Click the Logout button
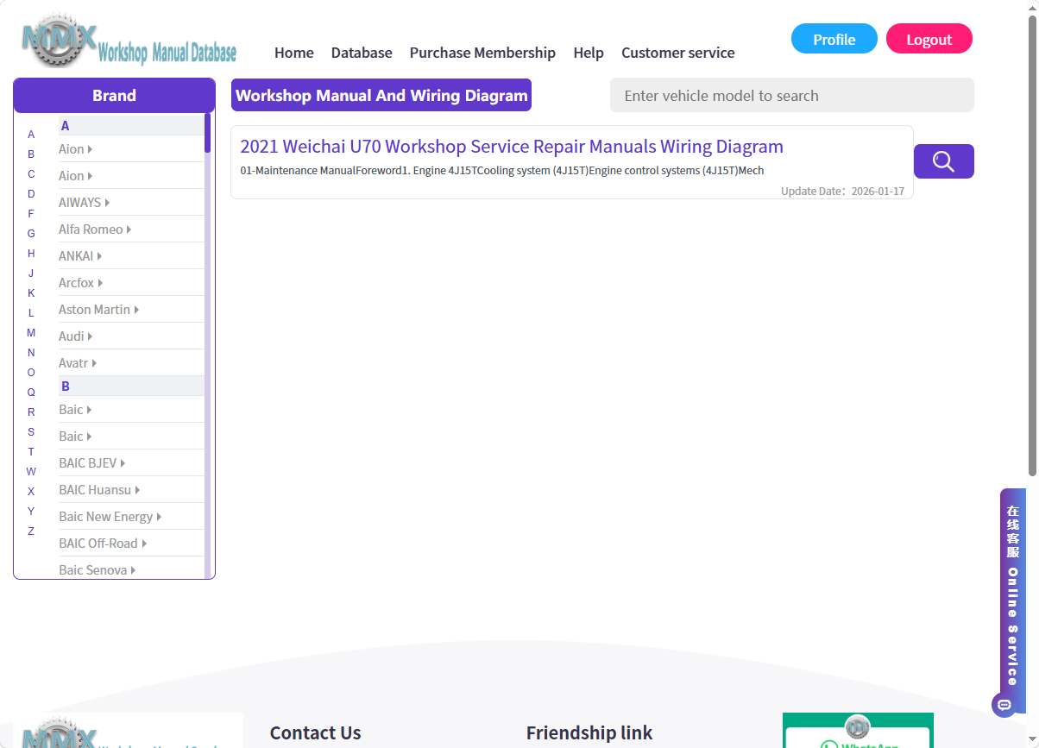1039x748 pixels. (x=929, y=39)
